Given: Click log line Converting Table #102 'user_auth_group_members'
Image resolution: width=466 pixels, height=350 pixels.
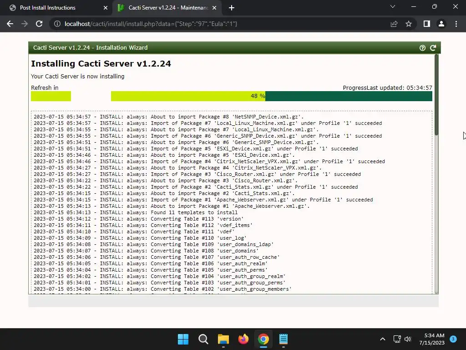Looking at the screenshot, I should (162, 289).
